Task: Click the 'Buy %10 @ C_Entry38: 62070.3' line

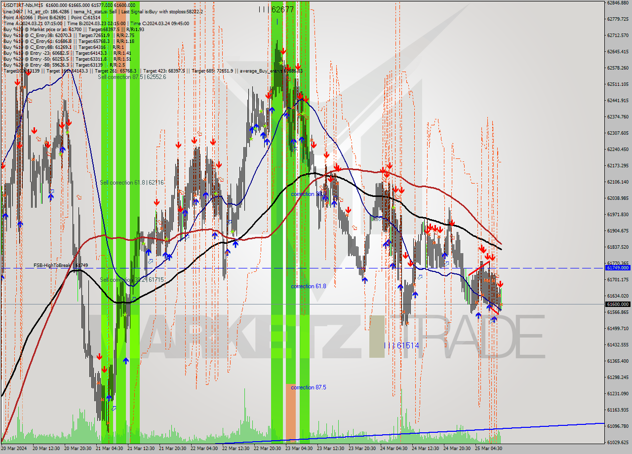Action: (x=69, y=35)
